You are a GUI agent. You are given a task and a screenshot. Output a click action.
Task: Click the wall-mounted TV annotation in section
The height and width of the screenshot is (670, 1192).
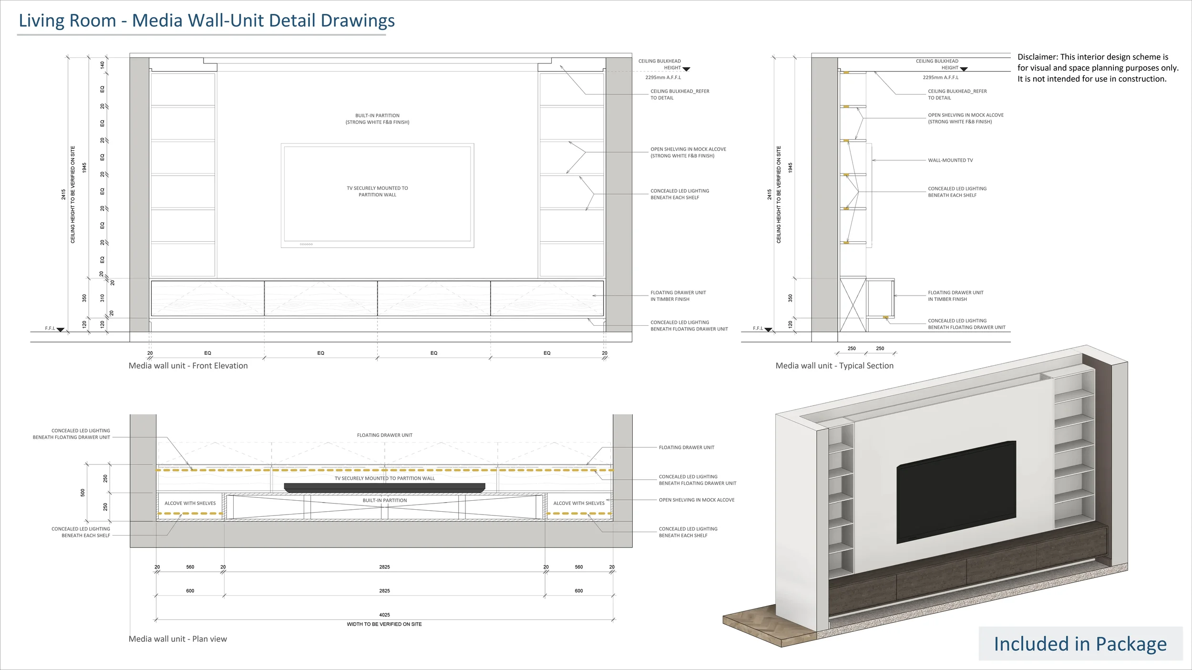pos(950,160)
